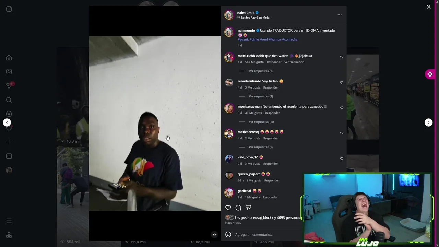
Task: Open the three-dots post options menu
Action: [x=340, y=15]
